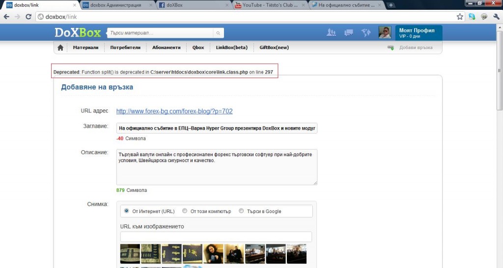Select the first image thumbnail
Screen dimensions: 503x268
tap(130, 254)
